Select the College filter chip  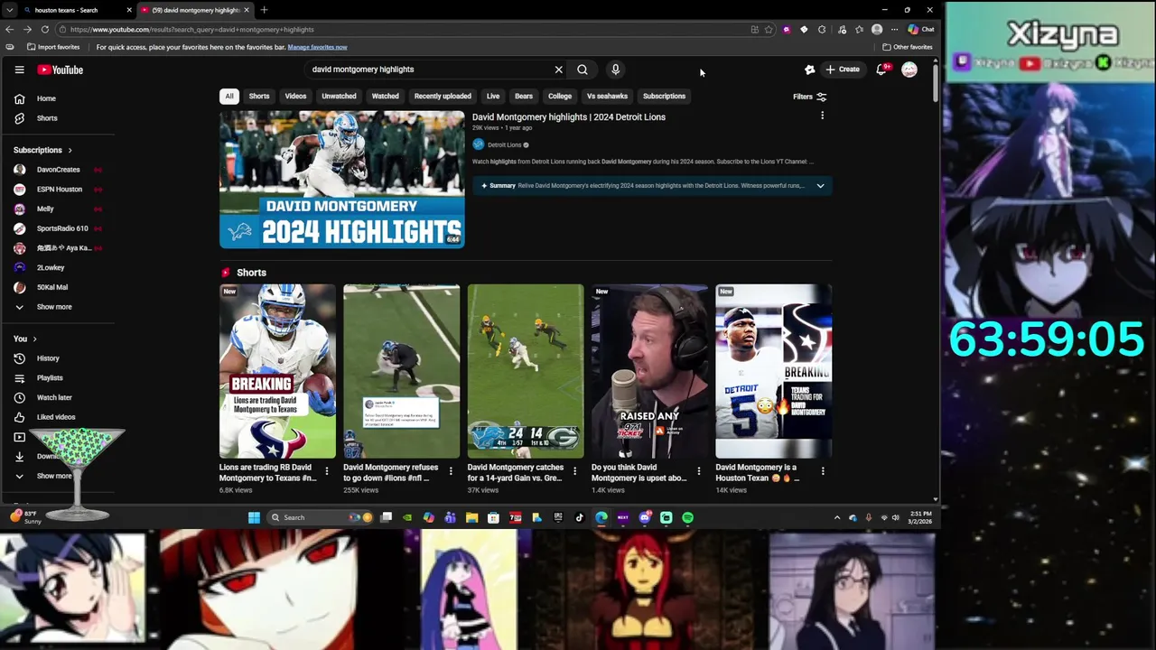click(x=560, y=96)
